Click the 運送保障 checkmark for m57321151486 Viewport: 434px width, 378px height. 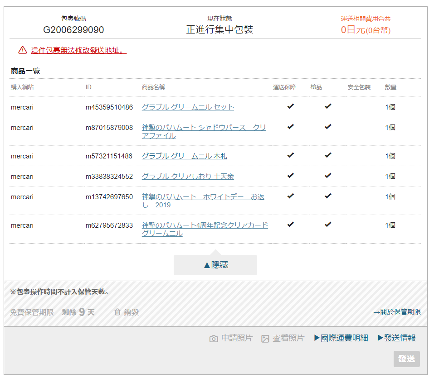coord(290,155)
